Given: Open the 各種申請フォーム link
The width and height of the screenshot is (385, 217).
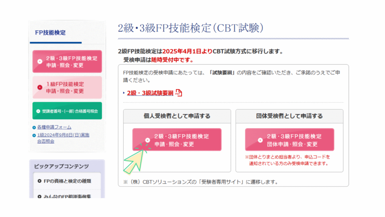Looking at the screenshot, I should click(54, 127).
